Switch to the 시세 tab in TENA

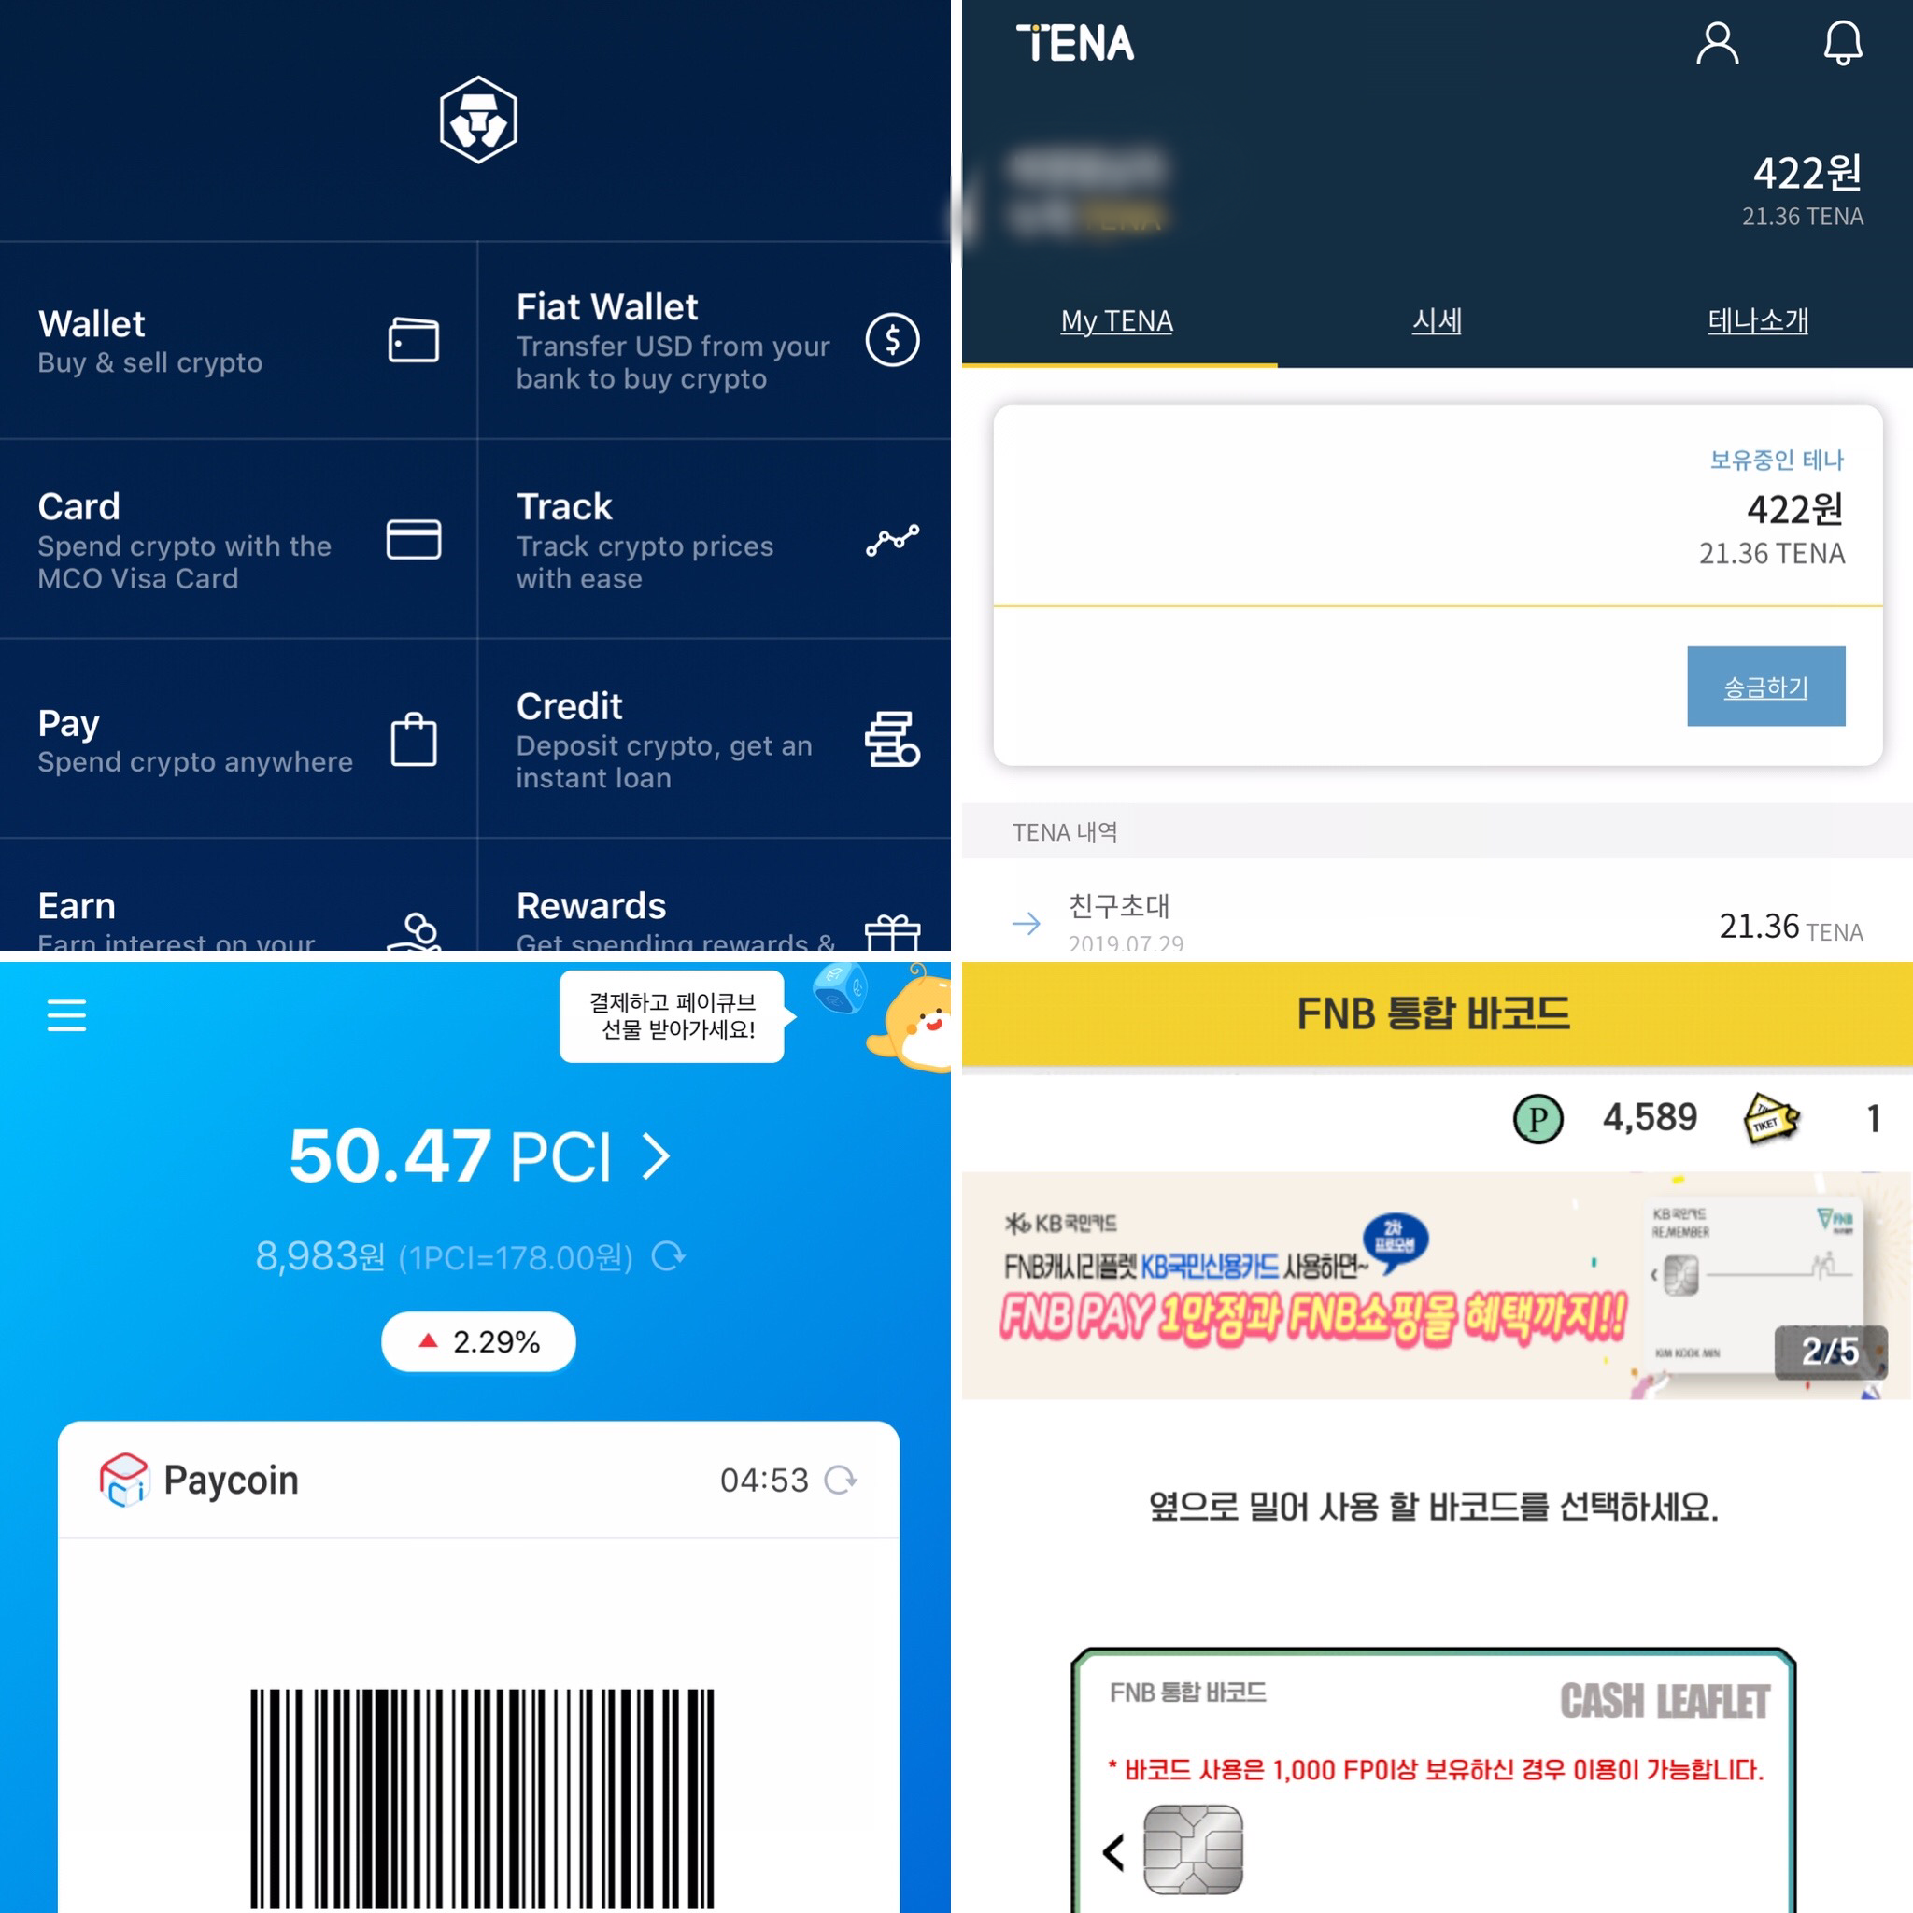tap(1435, 319)
